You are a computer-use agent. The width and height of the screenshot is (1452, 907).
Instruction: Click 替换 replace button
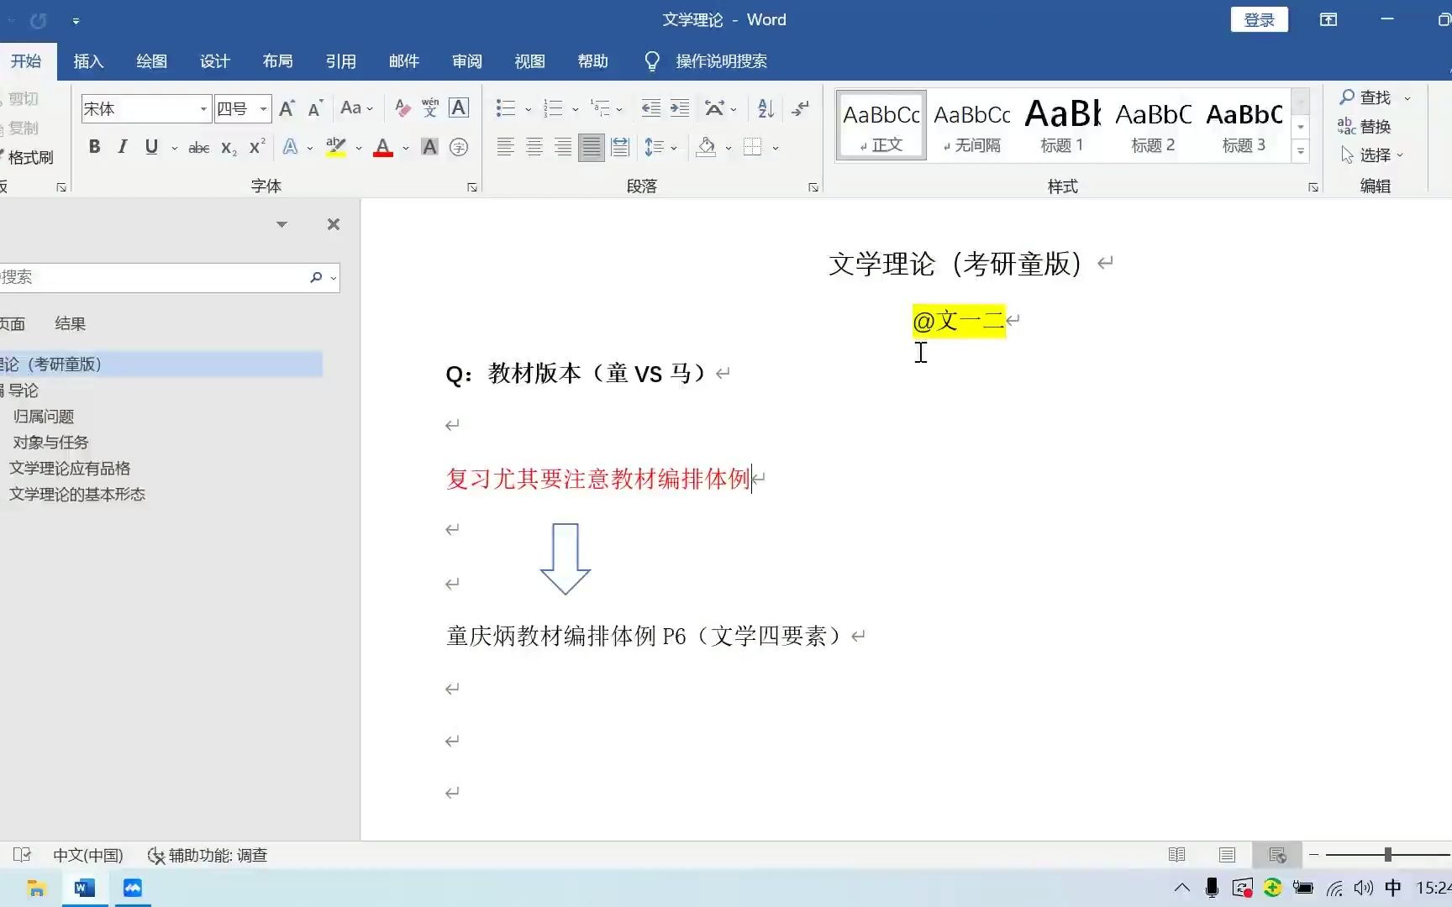[x=1365, y=127]
